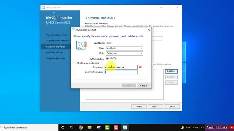The height and width of the screenshot is (131, 234).
Task: Click the Windows search box
Action: (29, 127)
